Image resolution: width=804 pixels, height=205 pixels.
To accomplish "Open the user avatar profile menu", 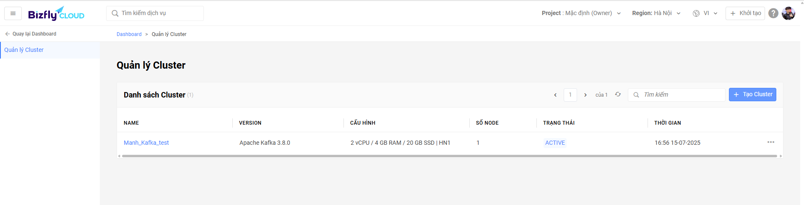I will click(x=788, y=13).
